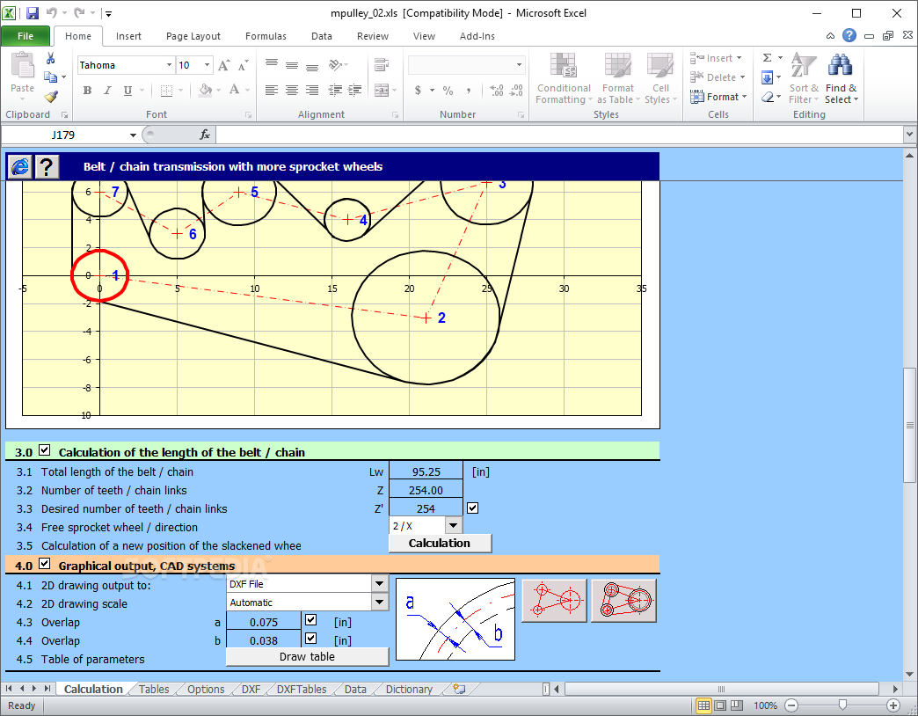The image size is (918, 716).
Task: Toggle Bold formatting
Action: coord(87,90)
